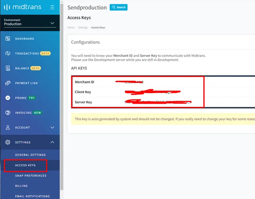The width and height of the screenshot is (255, 199).
Task: Click the Server Key row label
Action: [x=84, y=102]
